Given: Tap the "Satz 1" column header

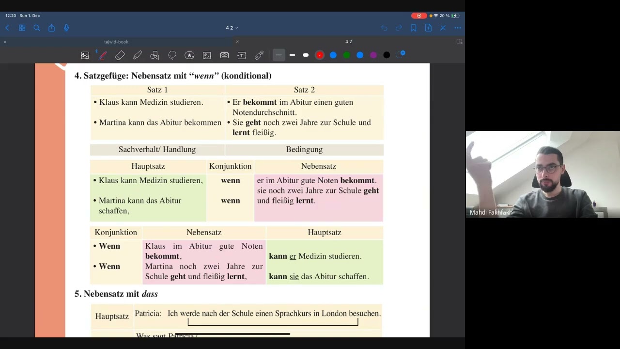Looking at the screenshot, I should (157, 90).
